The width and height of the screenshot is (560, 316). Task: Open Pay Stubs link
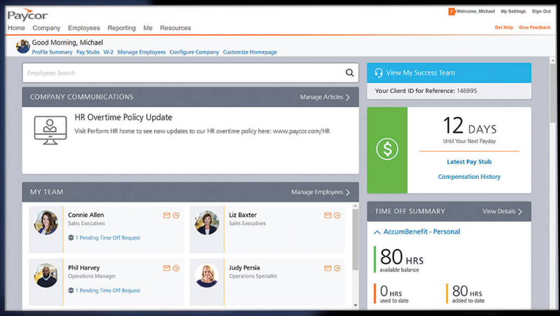pos(88,52)
